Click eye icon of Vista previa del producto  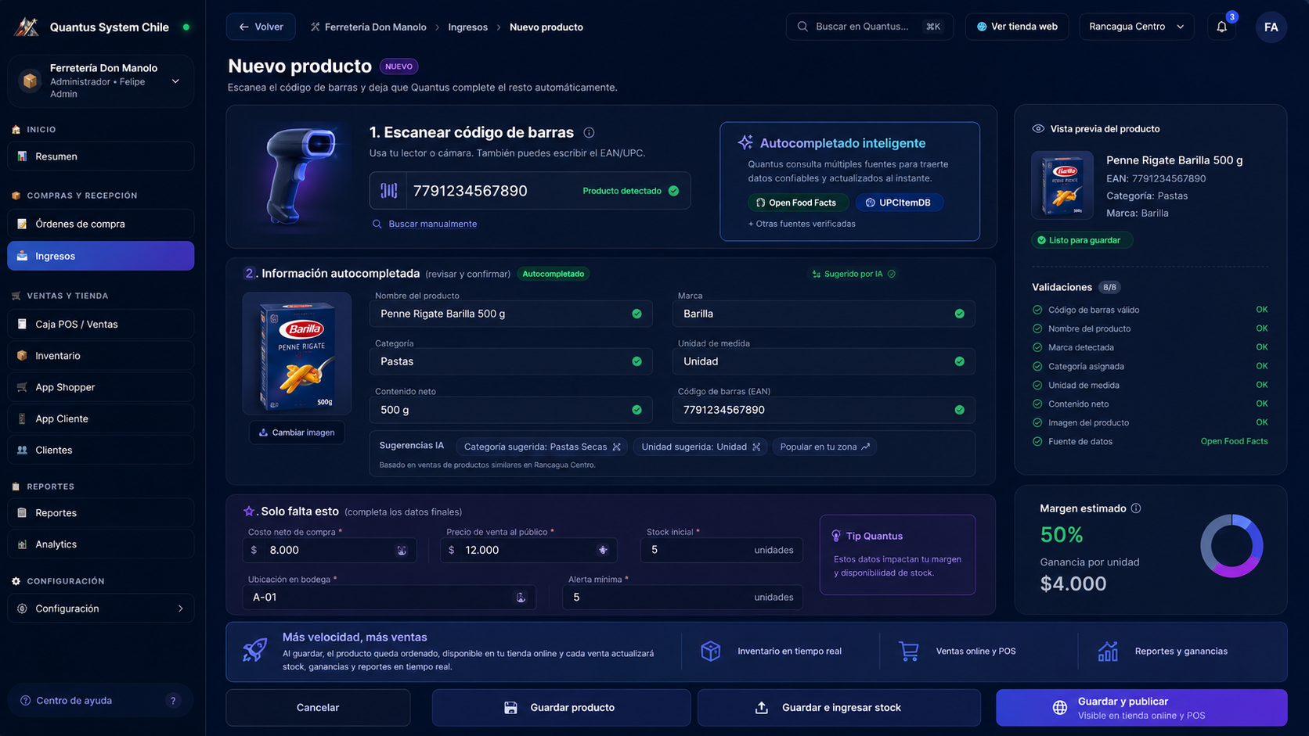(x=1038, y=129)
